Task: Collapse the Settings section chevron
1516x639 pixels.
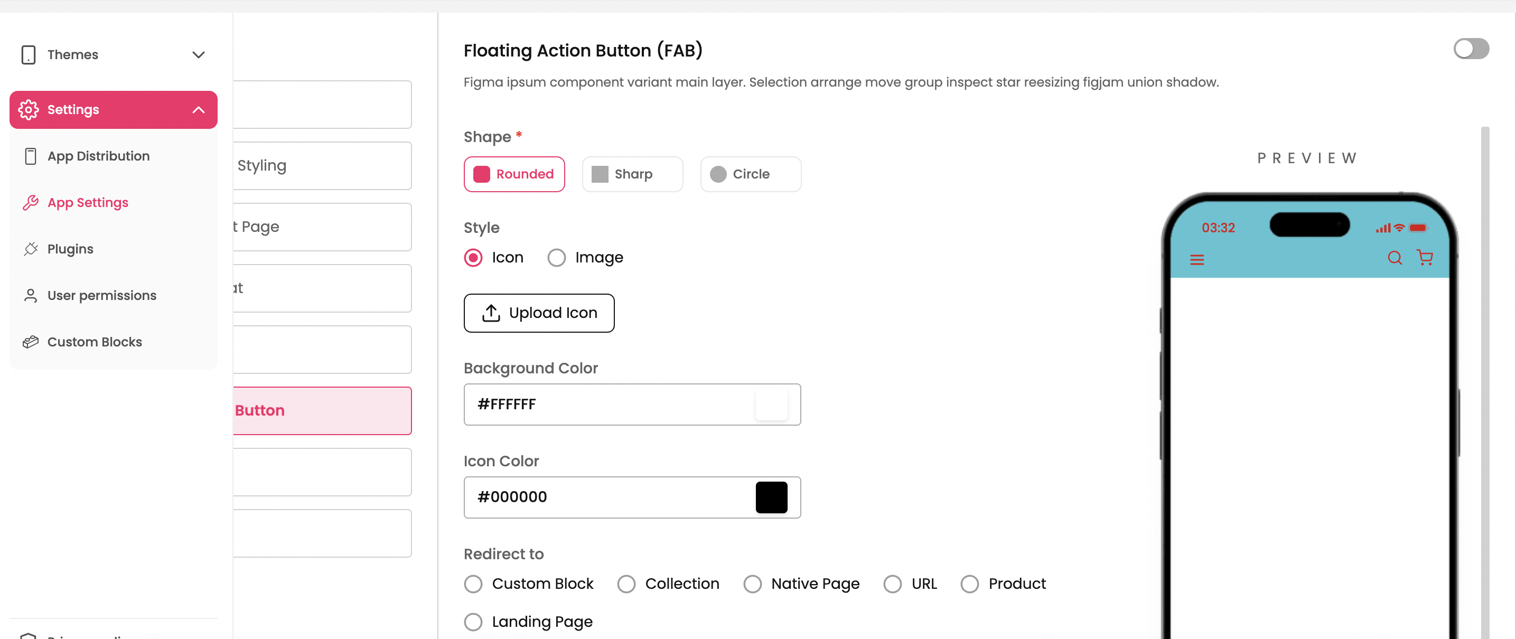Action: pos(198,109)
